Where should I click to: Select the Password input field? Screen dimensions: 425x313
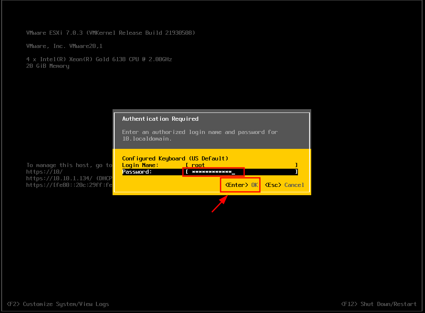[242, 172]
